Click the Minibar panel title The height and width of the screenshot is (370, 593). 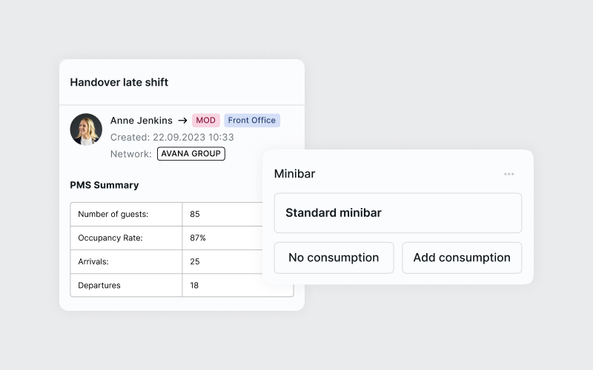294,174
